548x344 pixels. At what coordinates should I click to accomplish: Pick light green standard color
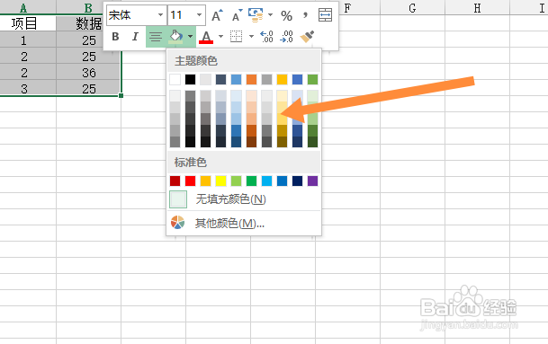pos(237,181)
